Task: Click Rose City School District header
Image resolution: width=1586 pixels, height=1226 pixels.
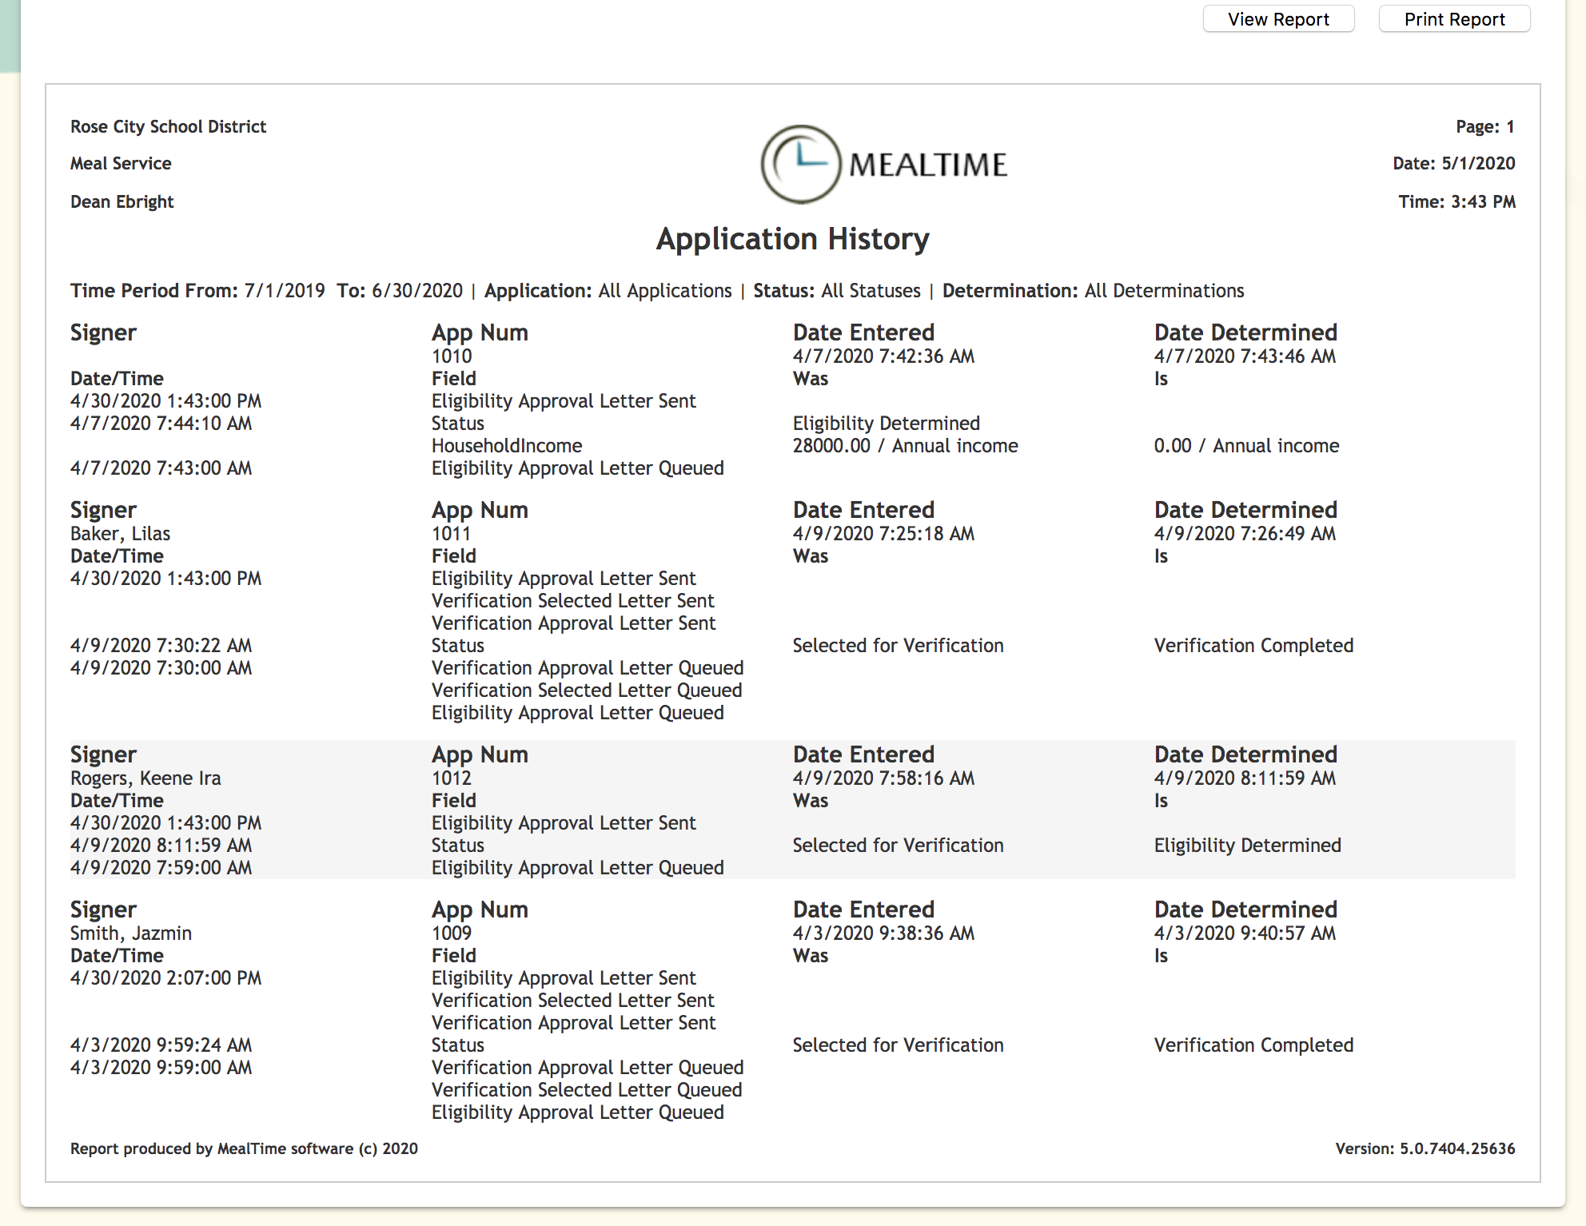Action: [168, 126]
